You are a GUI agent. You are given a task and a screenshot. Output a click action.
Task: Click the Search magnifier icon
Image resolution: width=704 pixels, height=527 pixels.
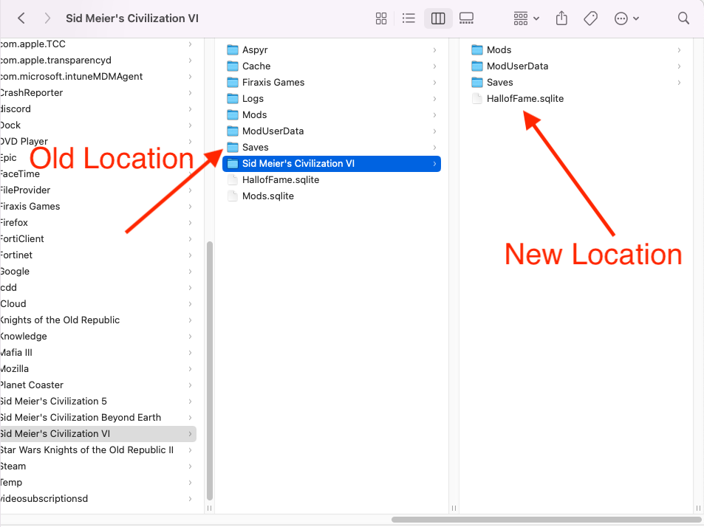tap(683, 18)
